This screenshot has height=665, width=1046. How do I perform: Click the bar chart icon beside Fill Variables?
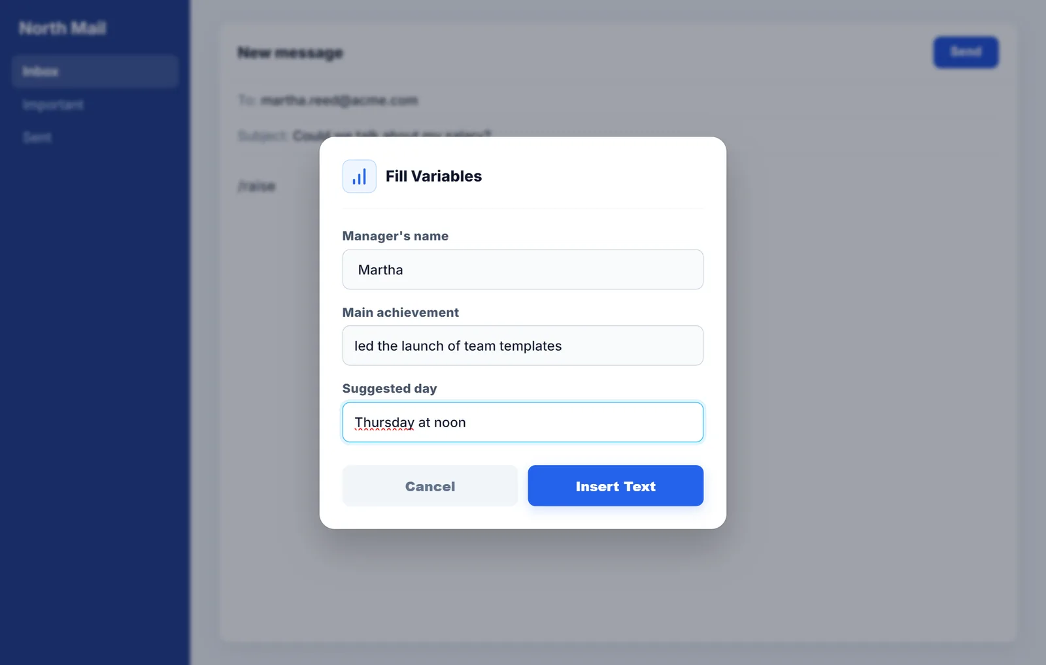359,176
